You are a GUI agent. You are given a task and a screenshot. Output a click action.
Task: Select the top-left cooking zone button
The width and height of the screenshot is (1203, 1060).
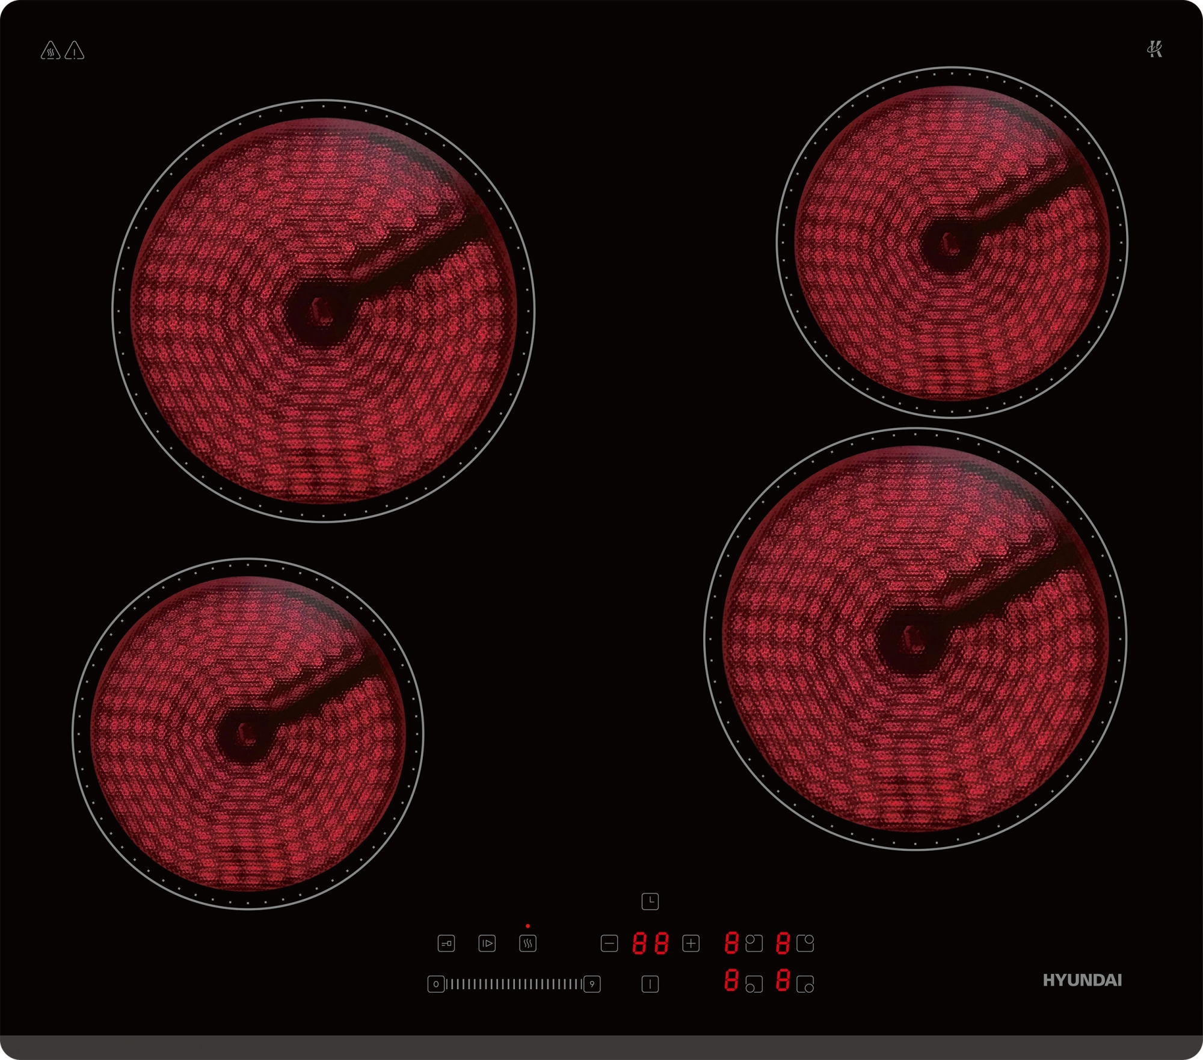tap(754, 943)
